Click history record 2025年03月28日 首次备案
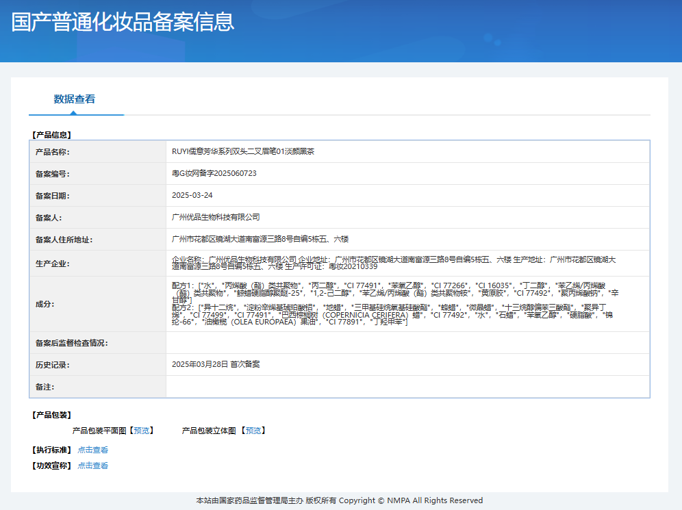This screenshot has width=682, height=510. [216, 364]
